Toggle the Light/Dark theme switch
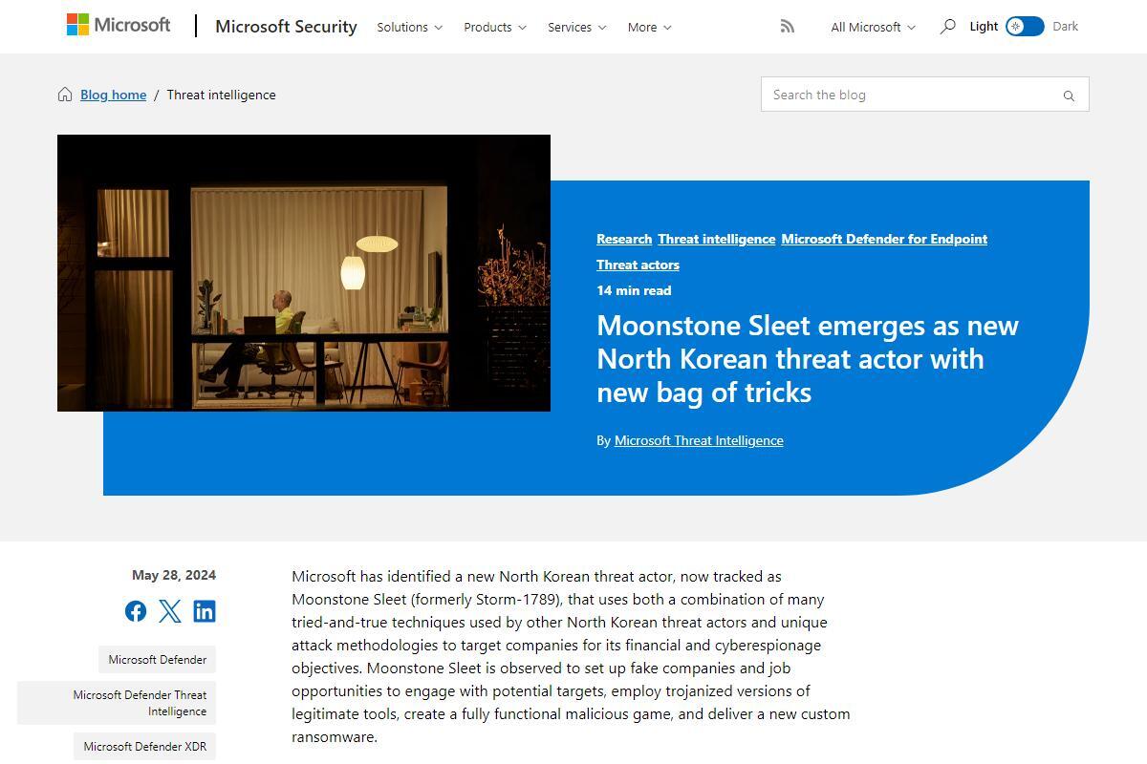The width and height of the screenshot is (1147, 764). pos(1025,27)
